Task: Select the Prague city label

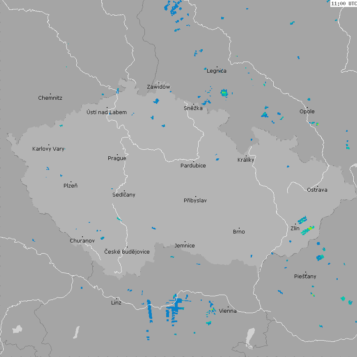Action: tap(117, 158)
